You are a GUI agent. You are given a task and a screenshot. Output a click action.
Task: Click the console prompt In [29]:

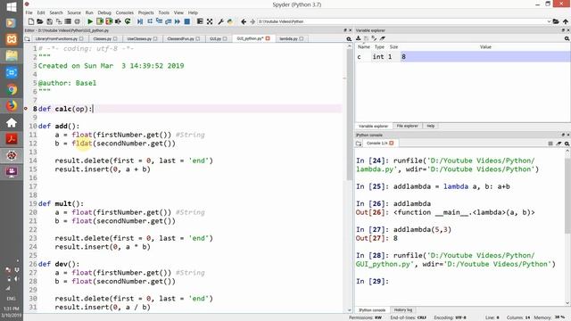tap(372, 282)
